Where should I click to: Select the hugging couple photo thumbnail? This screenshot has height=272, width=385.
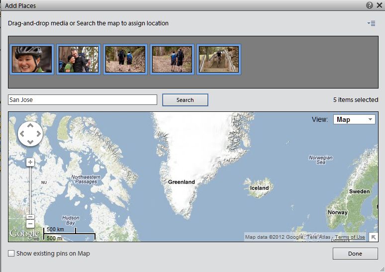[x=79, y=59]
